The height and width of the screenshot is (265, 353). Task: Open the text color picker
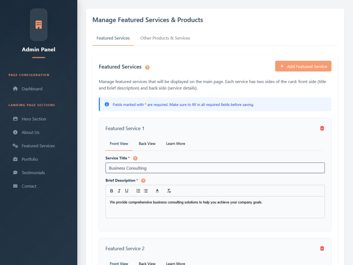click(x=157, y=191)
